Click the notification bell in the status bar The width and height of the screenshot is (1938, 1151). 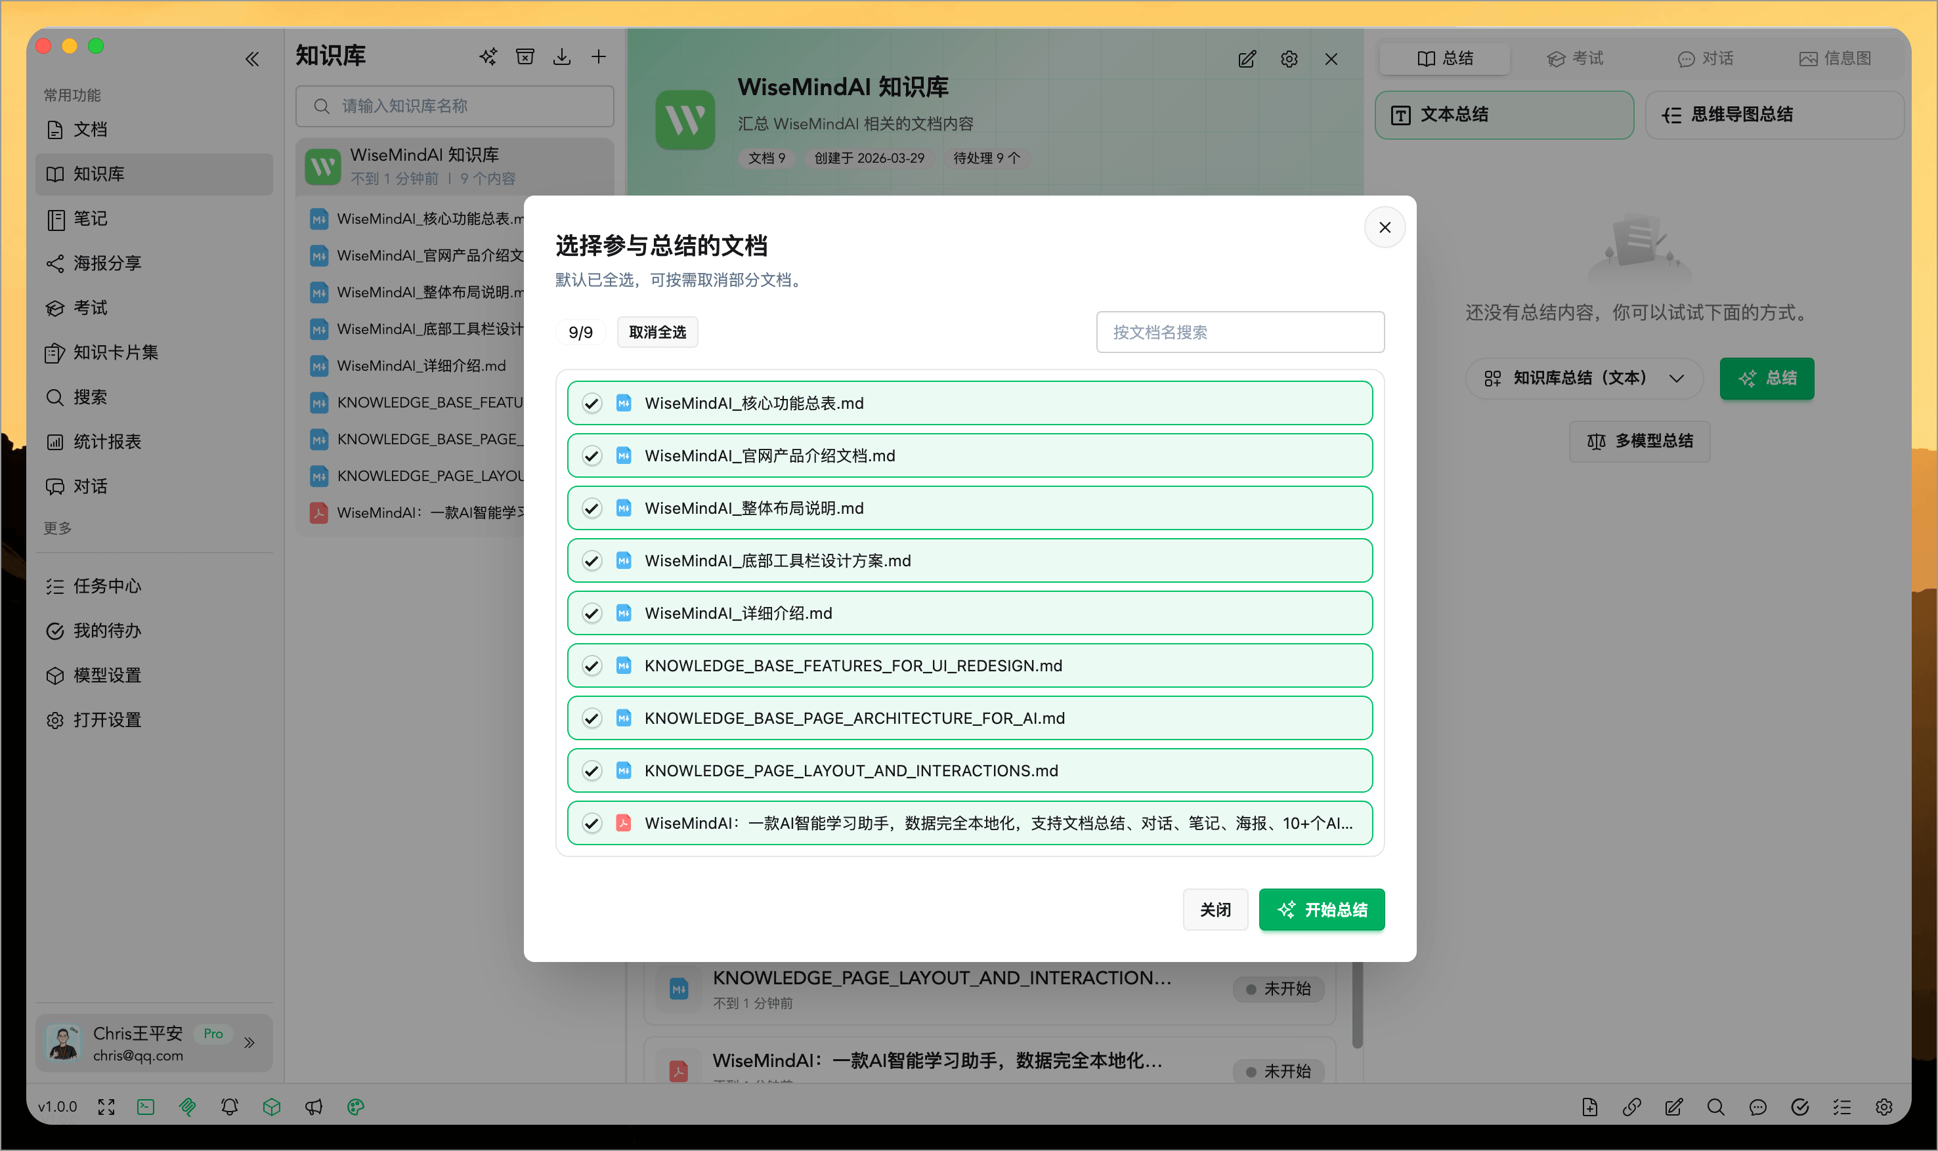click(x=230, y=1107)
